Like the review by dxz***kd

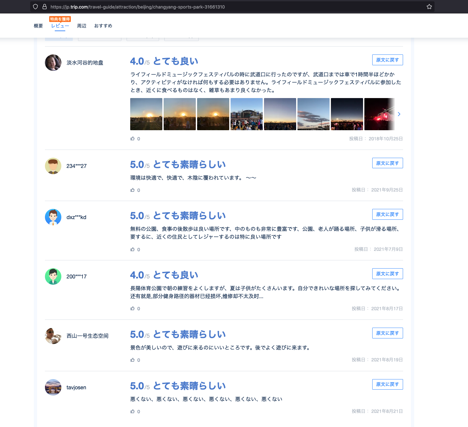(x=132, y=250)
